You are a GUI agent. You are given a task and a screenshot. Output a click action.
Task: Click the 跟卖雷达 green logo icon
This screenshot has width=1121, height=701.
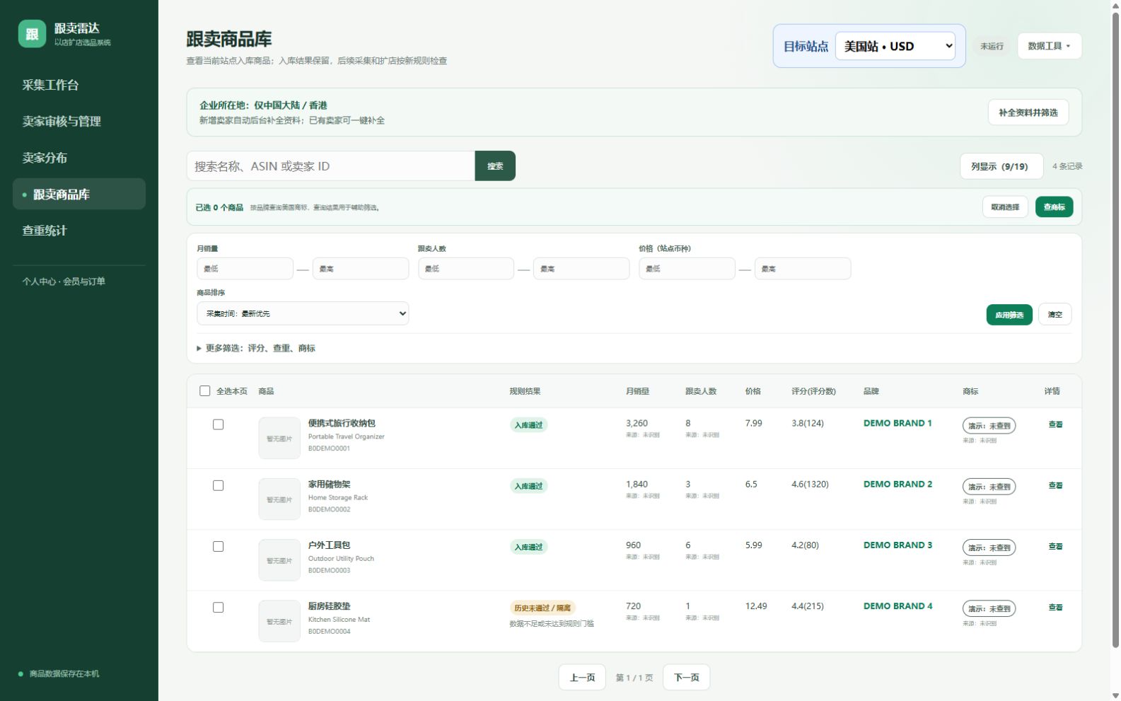(x=32, y=33)
